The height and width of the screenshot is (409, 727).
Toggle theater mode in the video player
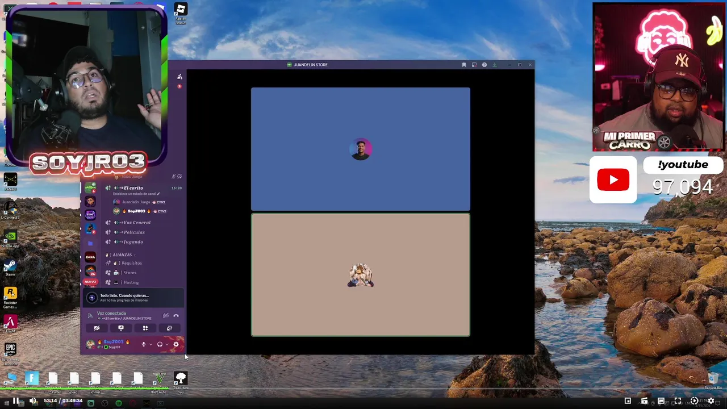(x=661, y=401)
